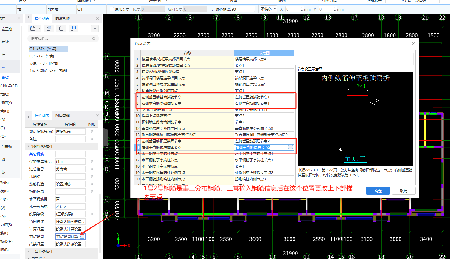
Task: Open the dropdown arrow beside new component
Action: click(x=39, y=29)
